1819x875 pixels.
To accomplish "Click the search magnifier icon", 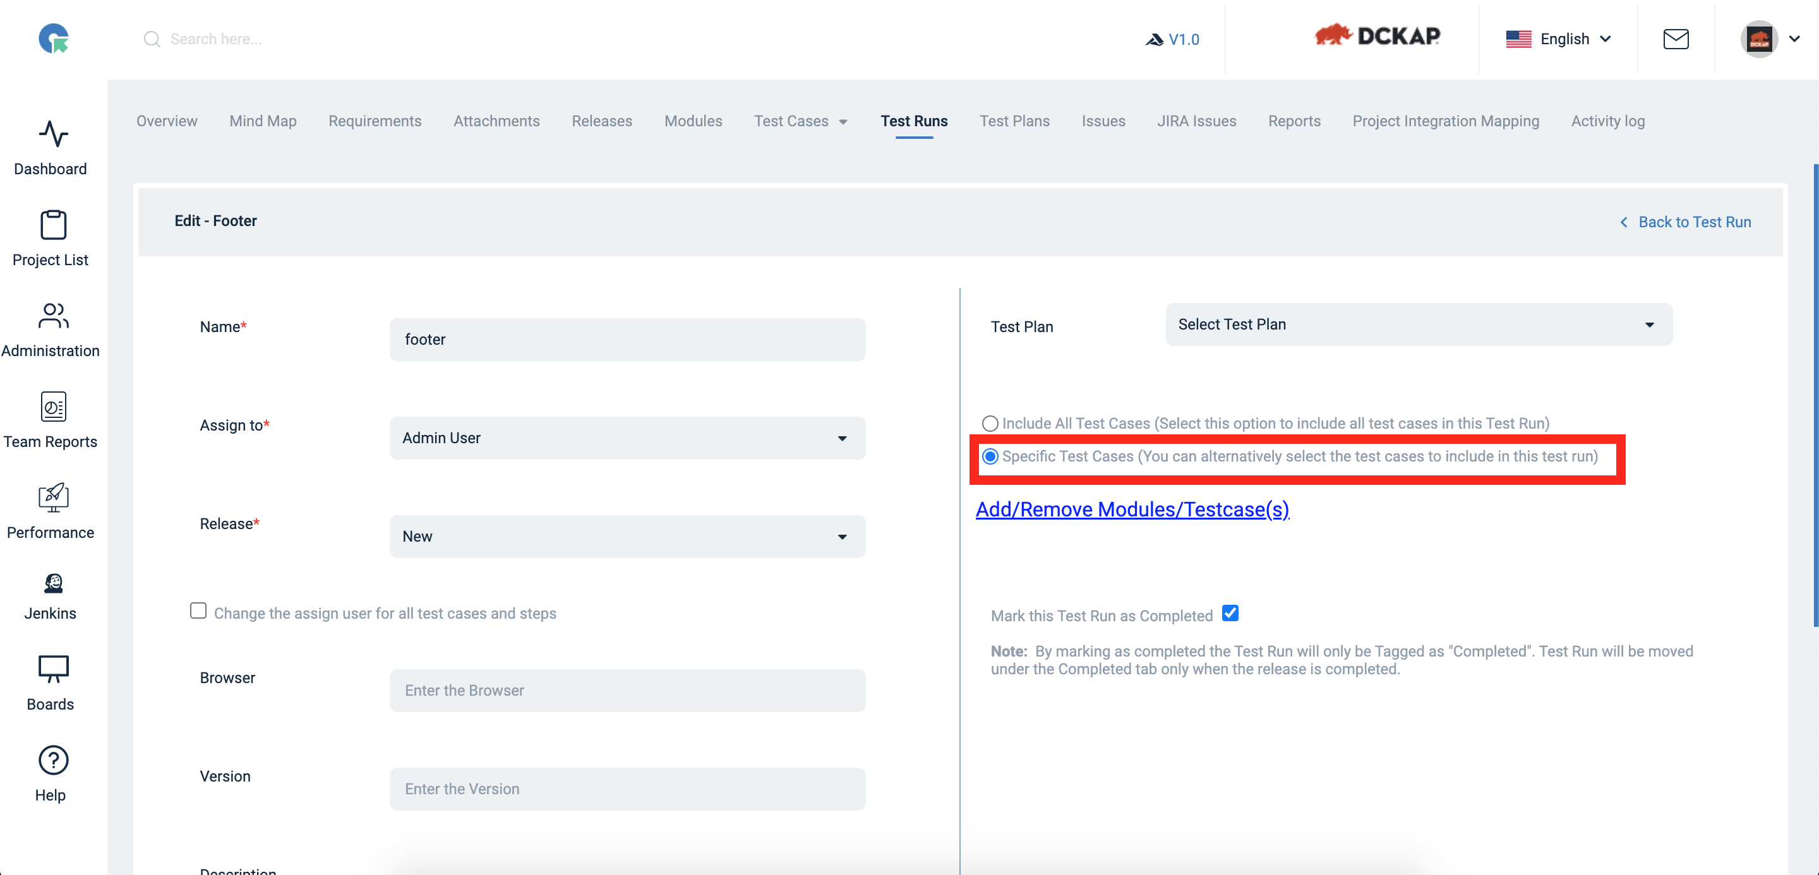I will pyautogui.click(x=152, y=39).
